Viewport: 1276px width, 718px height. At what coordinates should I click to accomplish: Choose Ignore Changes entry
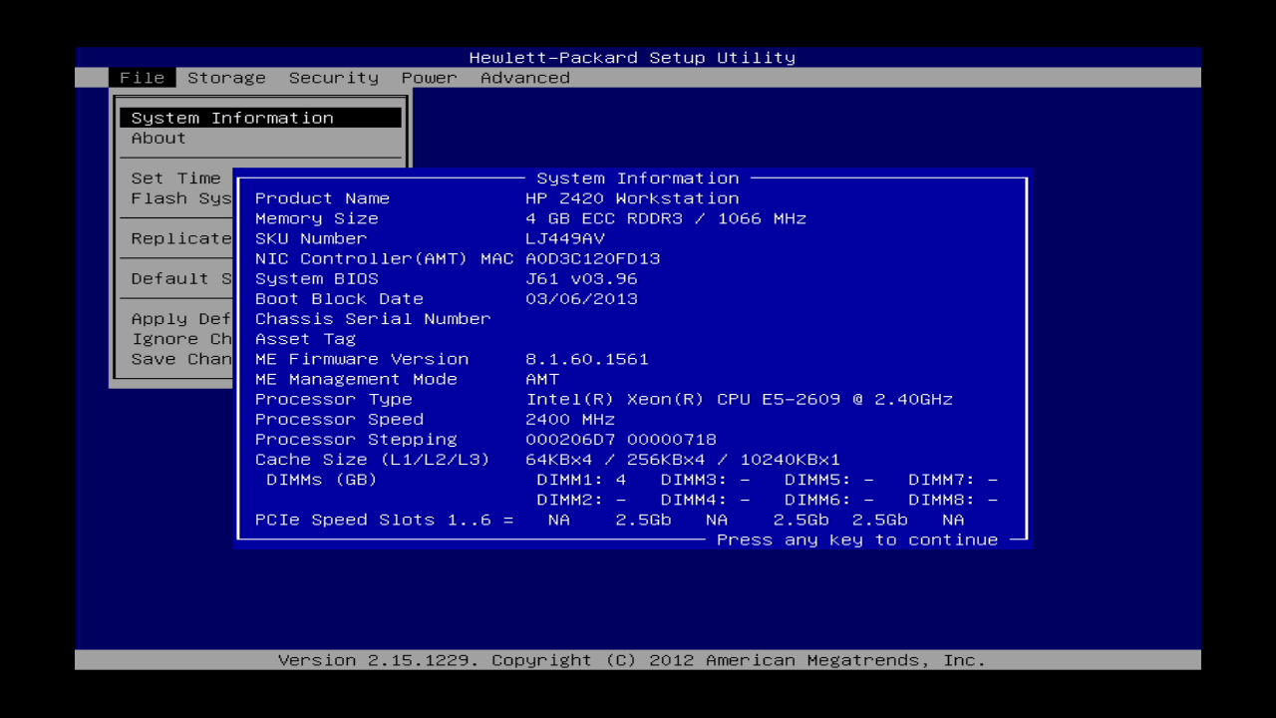pos(181,339)
